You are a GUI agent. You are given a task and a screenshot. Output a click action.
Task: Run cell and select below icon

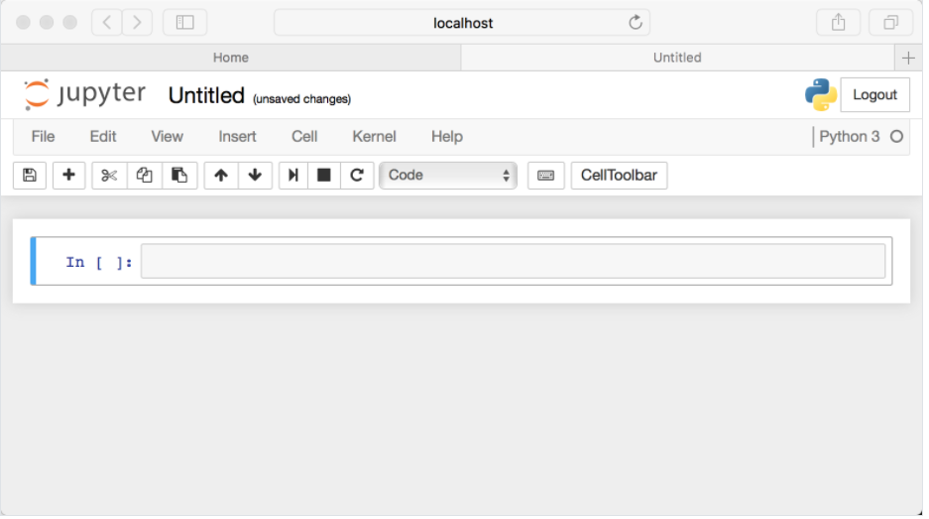click(x=293, y=176)
